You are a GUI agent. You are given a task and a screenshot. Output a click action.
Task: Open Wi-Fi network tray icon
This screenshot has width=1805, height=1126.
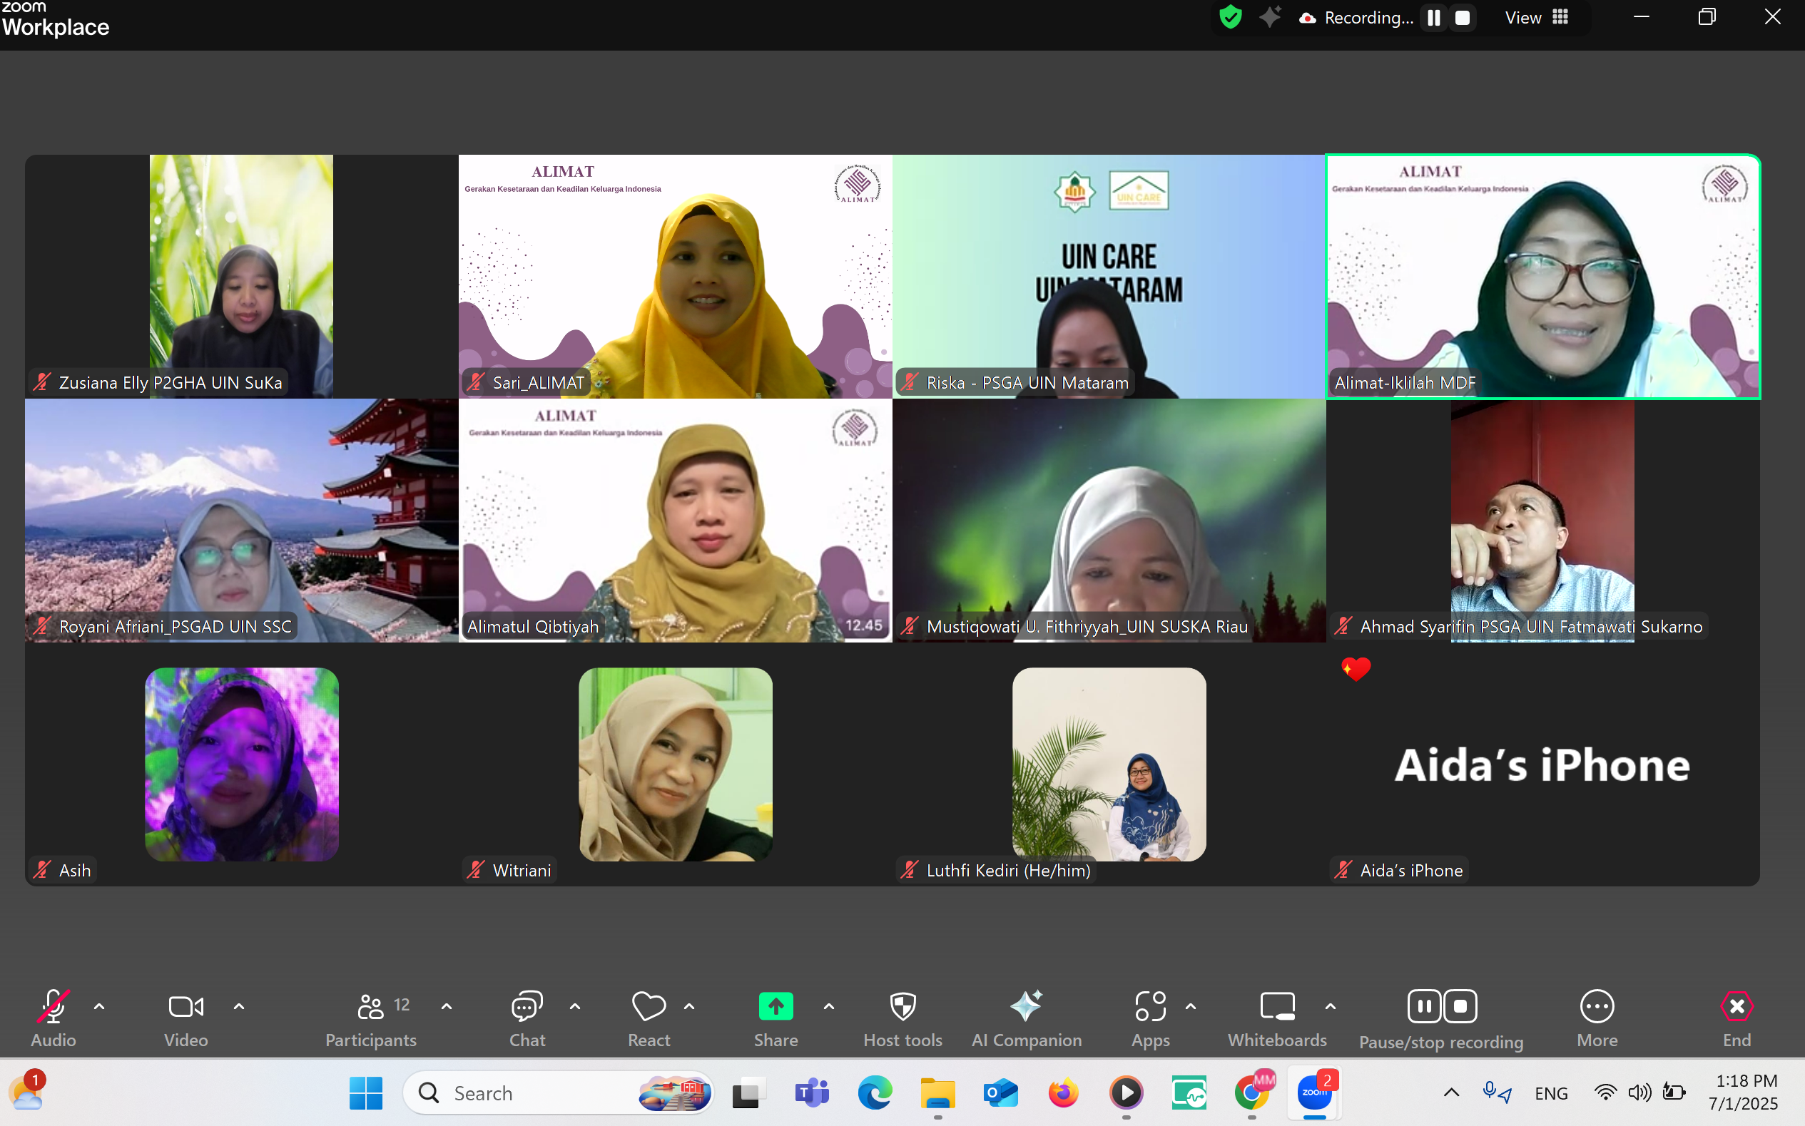pyautogui.click(x=1605, y=1092)
